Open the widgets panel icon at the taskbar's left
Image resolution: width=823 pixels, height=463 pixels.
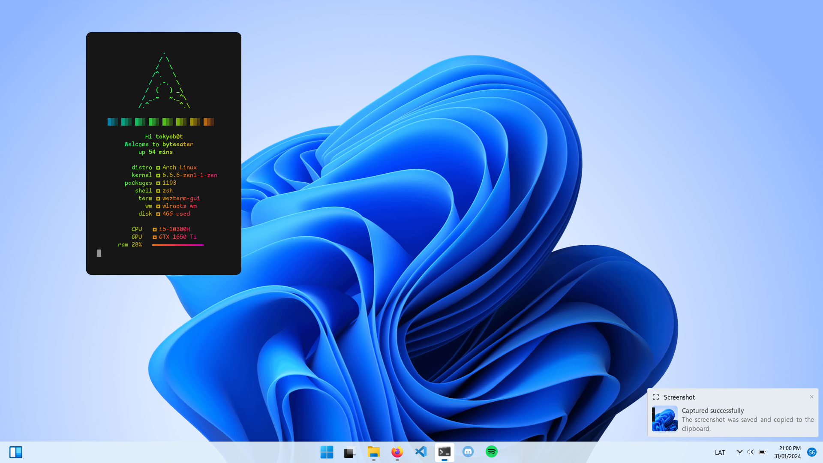pyautogui.click(x=16, y=452)
